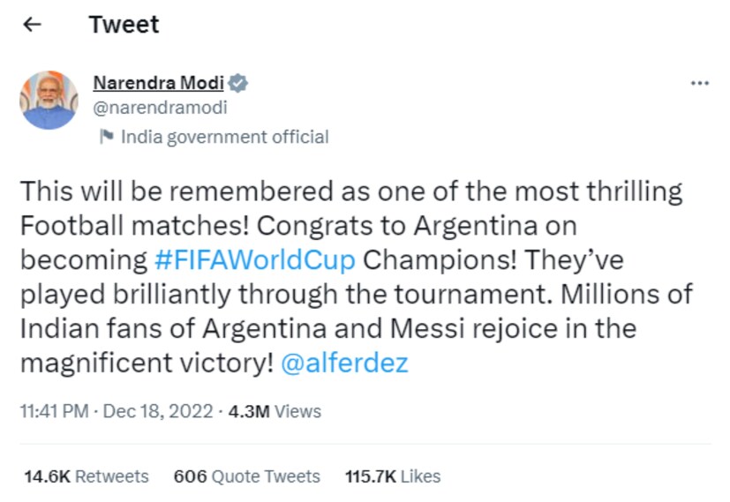The width and height of the screenshot is (730, 502).
Task: Click the India government official label
Action: [x=224, y=137]
